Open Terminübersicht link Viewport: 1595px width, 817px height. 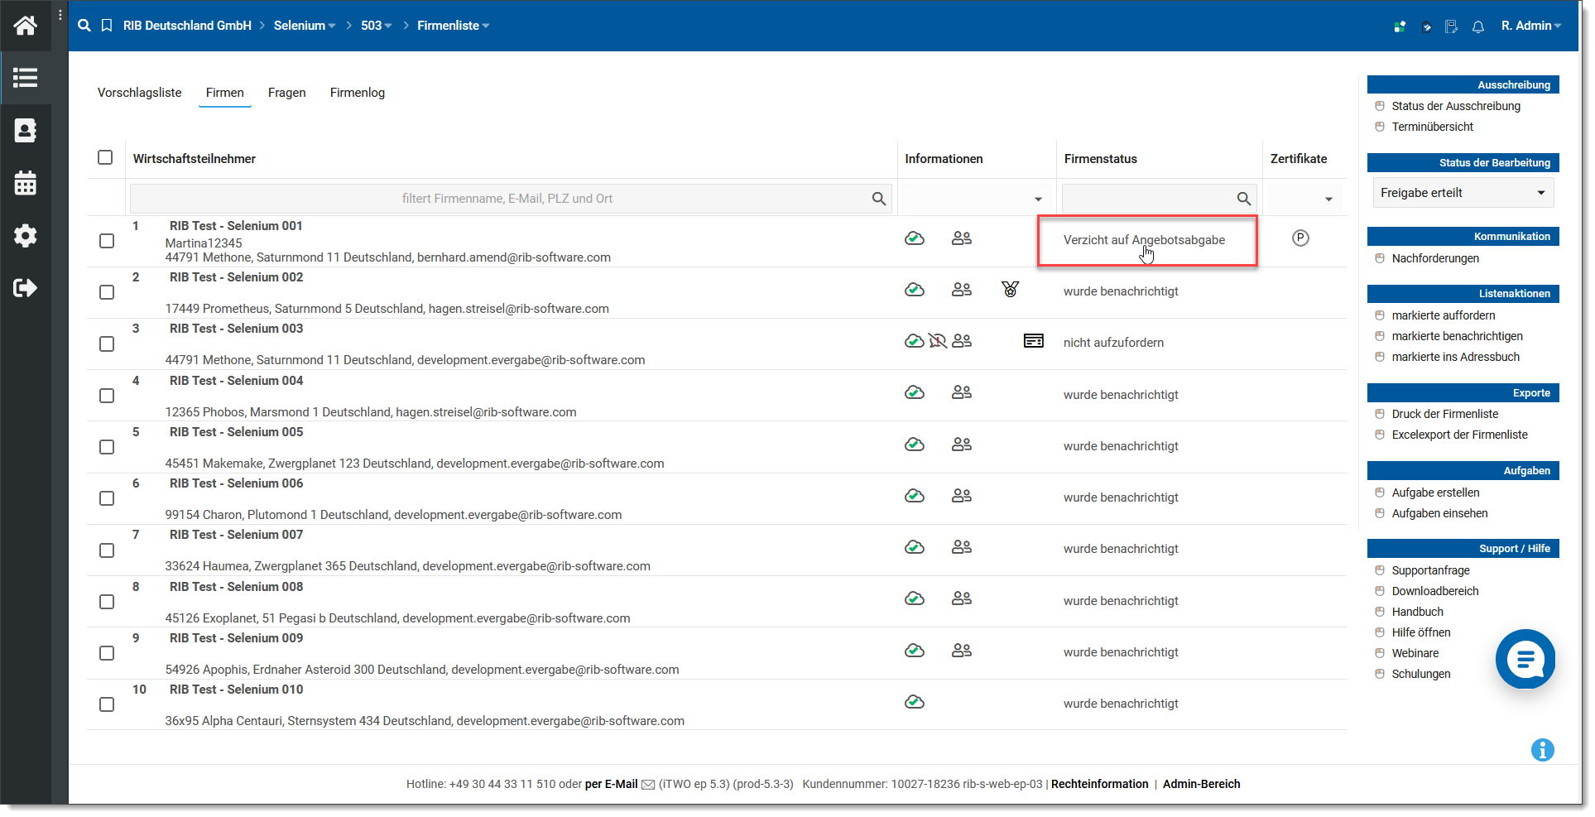tap(1432, 127)
